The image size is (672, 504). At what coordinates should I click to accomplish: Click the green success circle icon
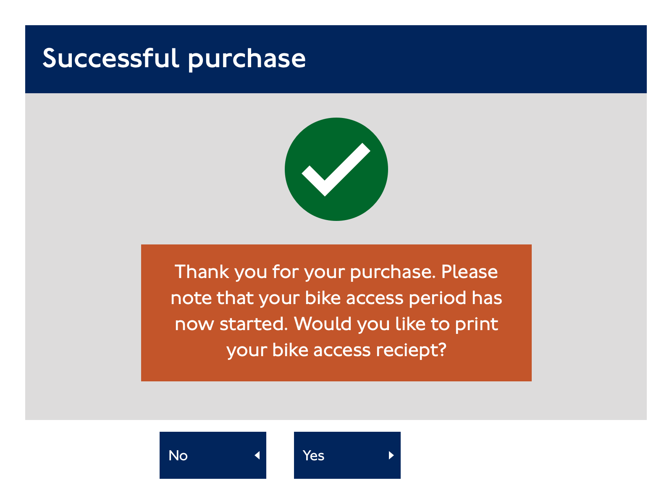[x=336, y=169]
